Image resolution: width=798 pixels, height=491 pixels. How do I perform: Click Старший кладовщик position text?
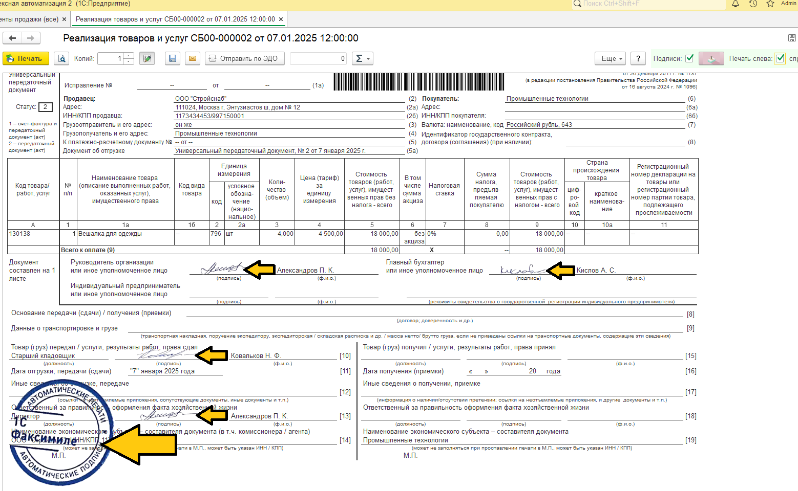coord(43,355)
